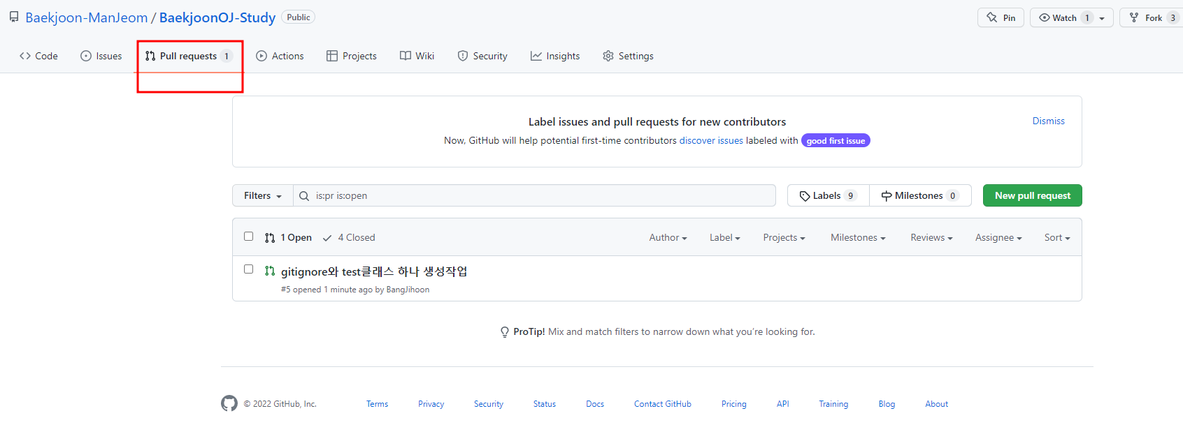Click the Milestones 0 button
Viewport: 1183px width, 441px height.
click(920, 195)
